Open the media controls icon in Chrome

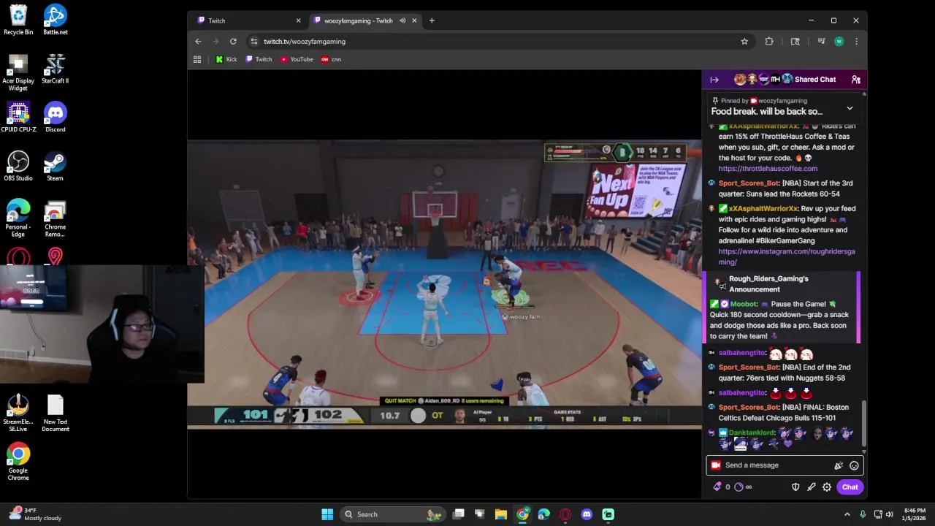[x=821, y=42]
